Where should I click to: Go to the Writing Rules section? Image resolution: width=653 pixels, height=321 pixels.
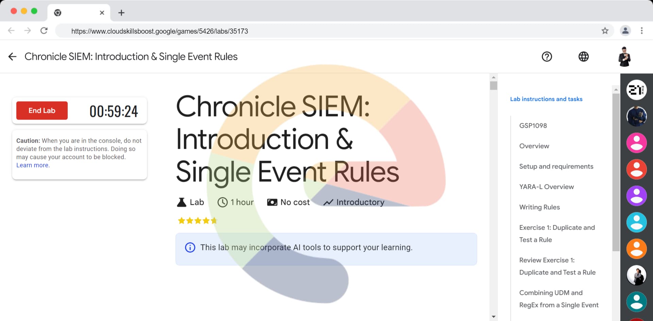tap(539, 207)
